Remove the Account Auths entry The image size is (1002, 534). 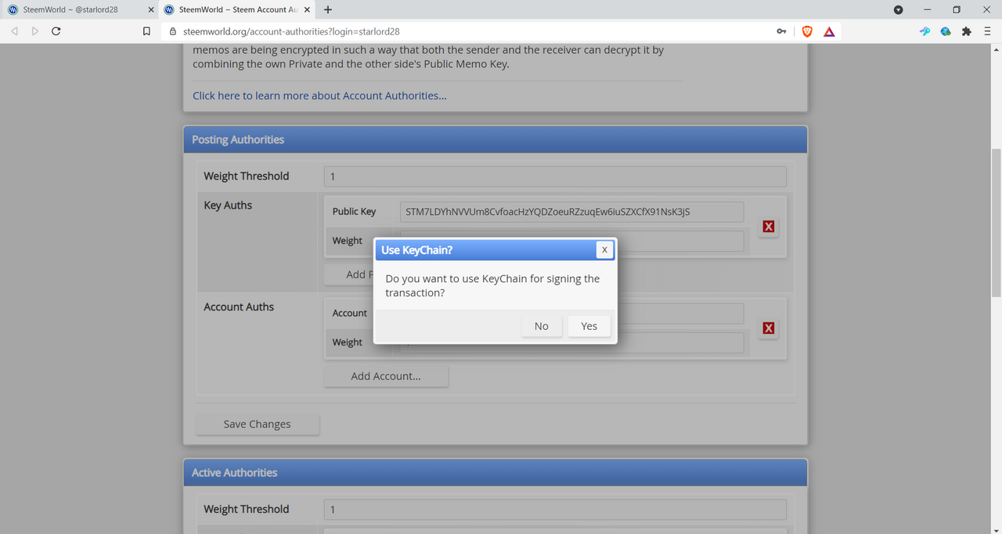(x=769, y=328)
